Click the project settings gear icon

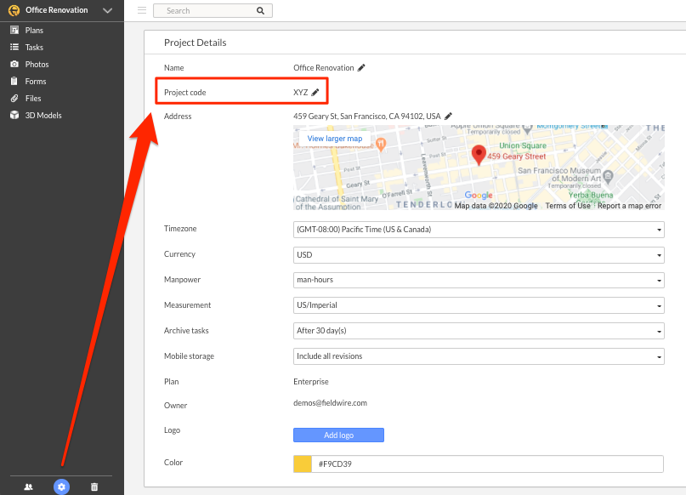pyautogui.click(x=62, y=486)
